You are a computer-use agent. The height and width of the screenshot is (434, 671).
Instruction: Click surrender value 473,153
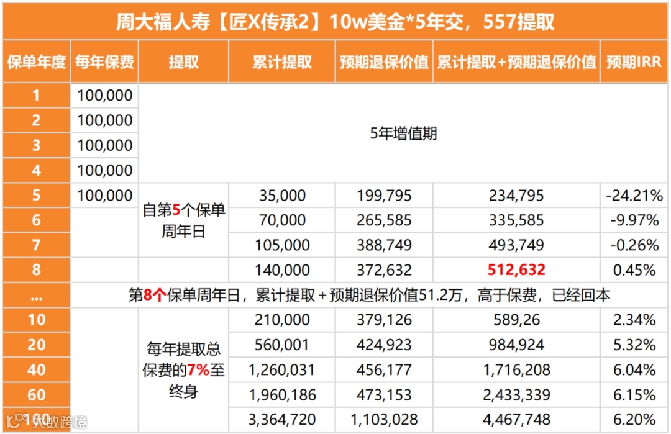tap(385, 395)
